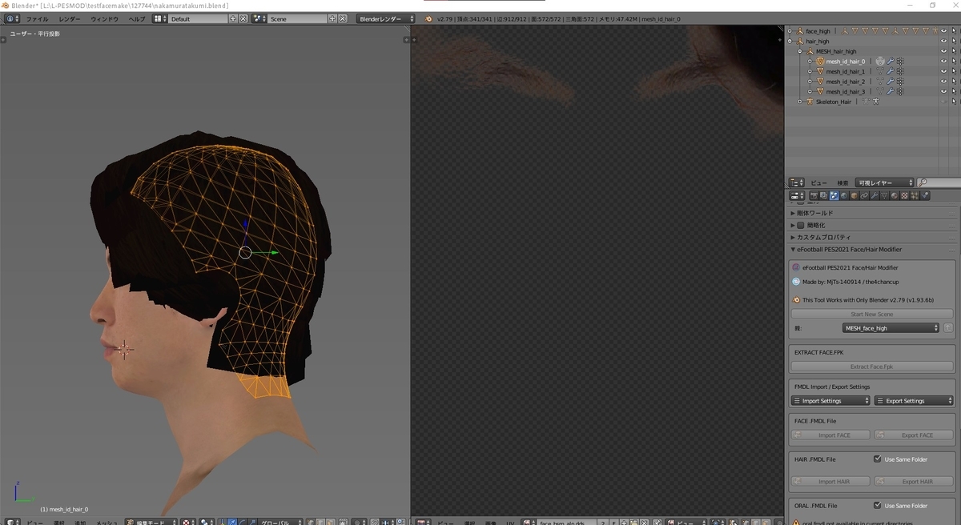961x525 pixels.
Task: Open the Outliner editor type selector icon
Action: click(x=797, y=182)
